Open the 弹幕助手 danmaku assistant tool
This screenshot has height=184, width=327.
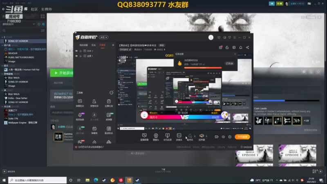click(x=80, y=103)
